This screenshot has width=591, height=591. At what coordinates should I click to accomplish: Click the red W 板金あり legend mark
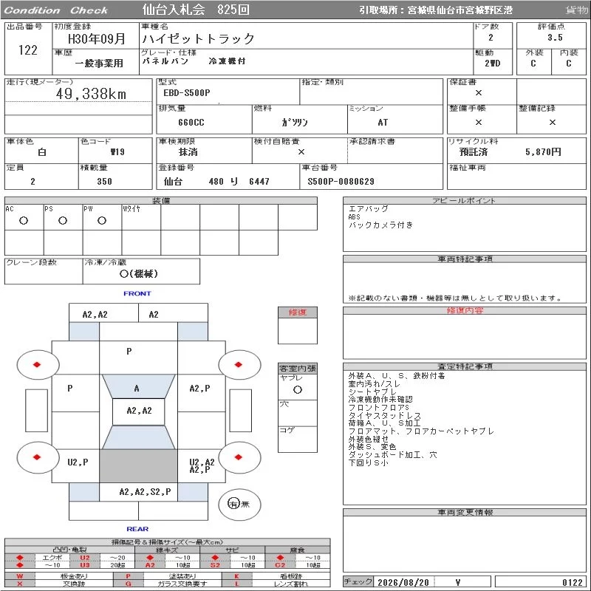(x=20, y=576)
